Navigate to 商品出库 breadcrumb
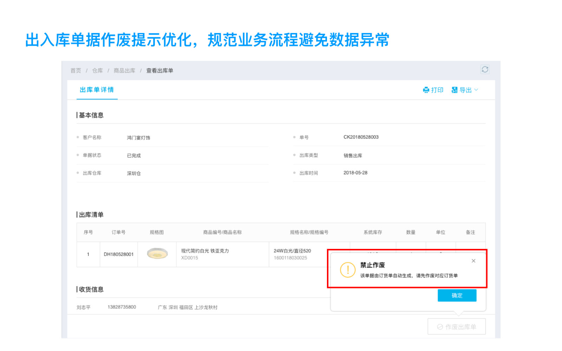This screenshot has width=562, height=351. tap(124, 71)
